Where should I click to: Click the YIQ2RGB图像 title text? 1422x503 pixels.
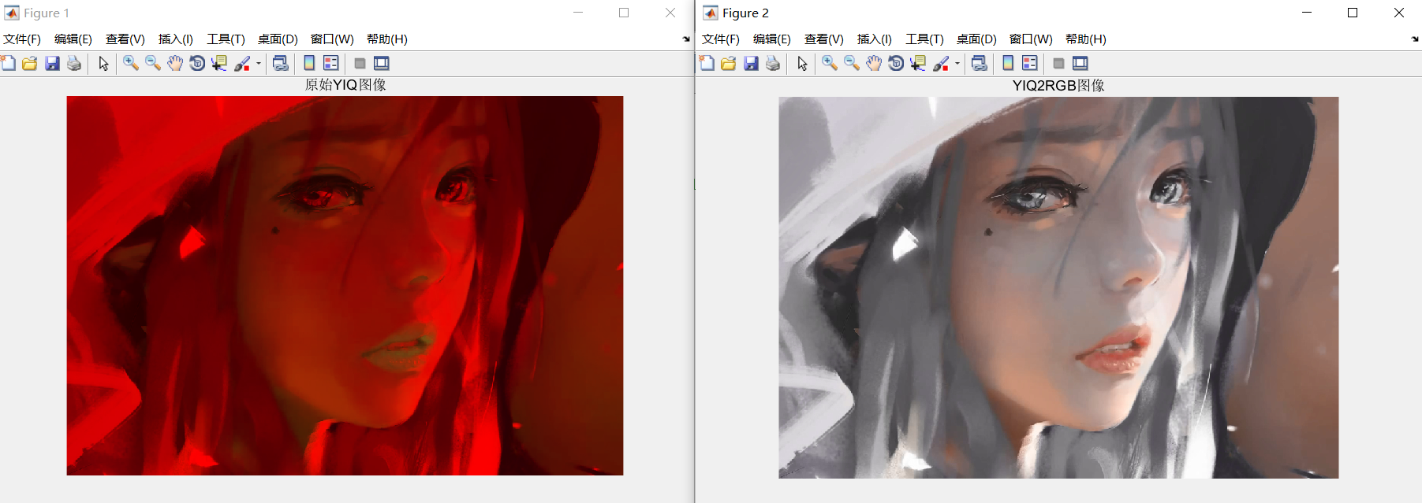point(1058,86)
